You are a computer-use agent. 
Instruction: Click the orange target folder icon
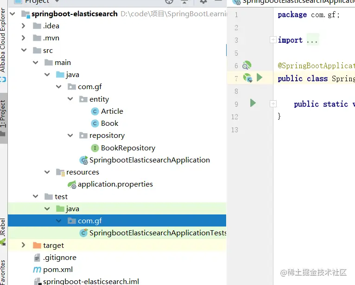37,246
